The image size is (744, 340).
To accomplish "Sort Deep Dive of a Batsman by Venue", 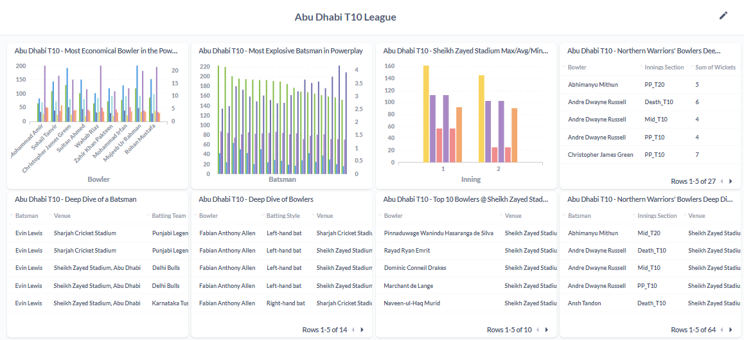I will click(x=62, y=215).
